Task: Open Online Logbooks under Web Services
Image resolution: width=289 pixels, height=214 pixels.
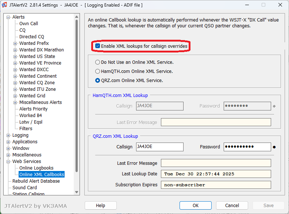Action: pos(36,168)
